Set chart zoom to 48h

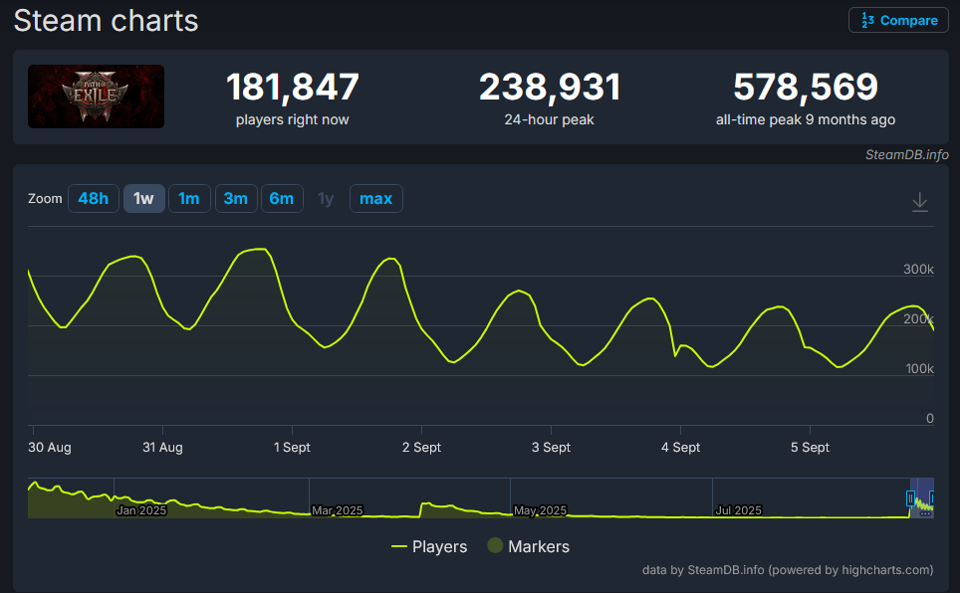[93, 198]
